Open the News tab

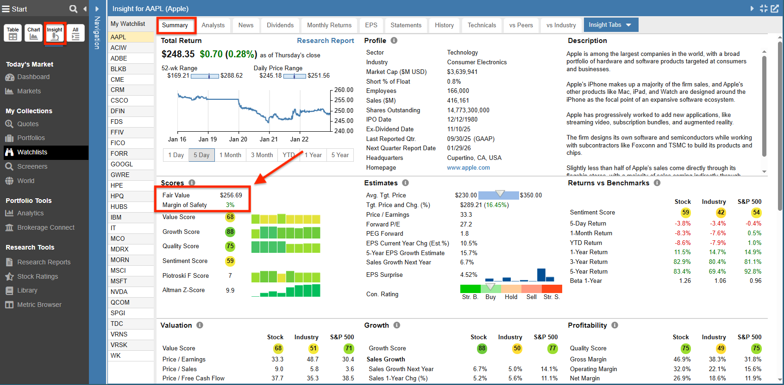pyautogui.click(x=246, y=25)
